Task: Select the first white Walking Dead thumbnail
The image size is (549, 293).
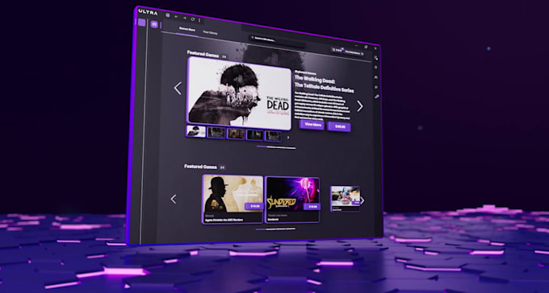Action: point(195,131)
